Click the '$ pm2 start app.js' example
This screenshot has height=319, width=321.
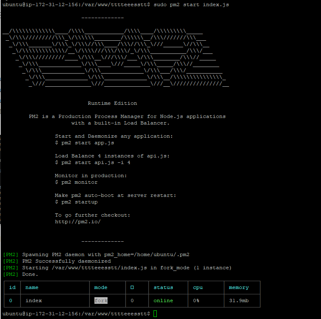tap(84, 143)
